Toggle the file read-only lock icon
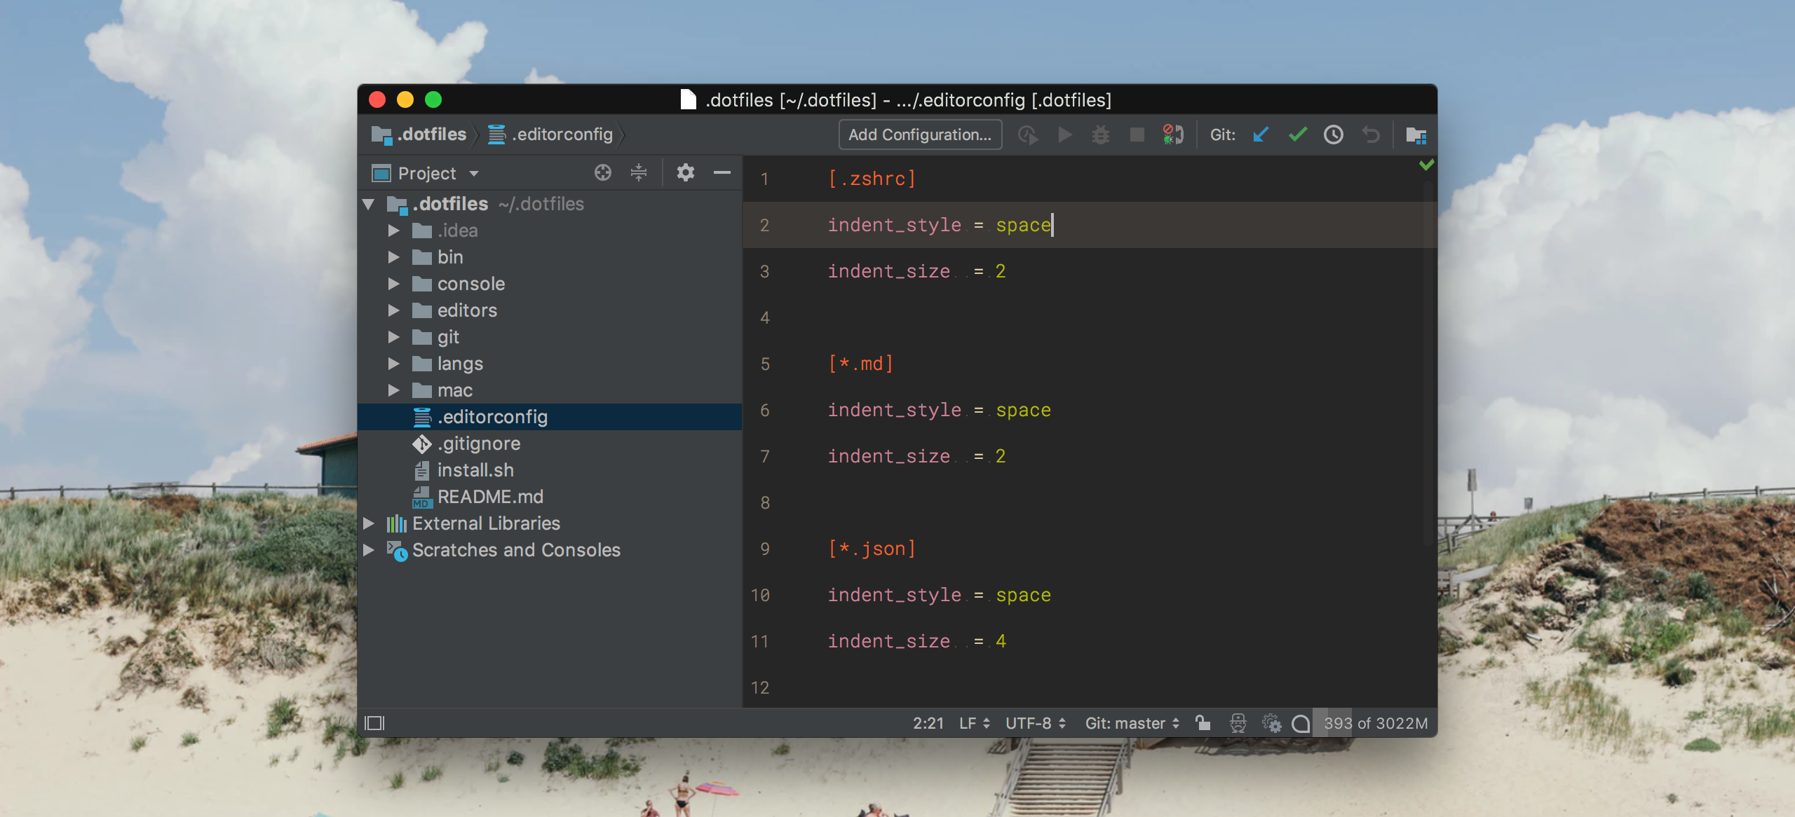Screen dimensions: 1795x817 point(1203,723)
